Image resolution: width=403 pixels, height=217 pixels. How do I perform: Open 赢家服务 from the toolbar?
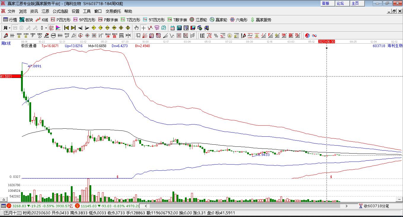click(x=261, y=20)
